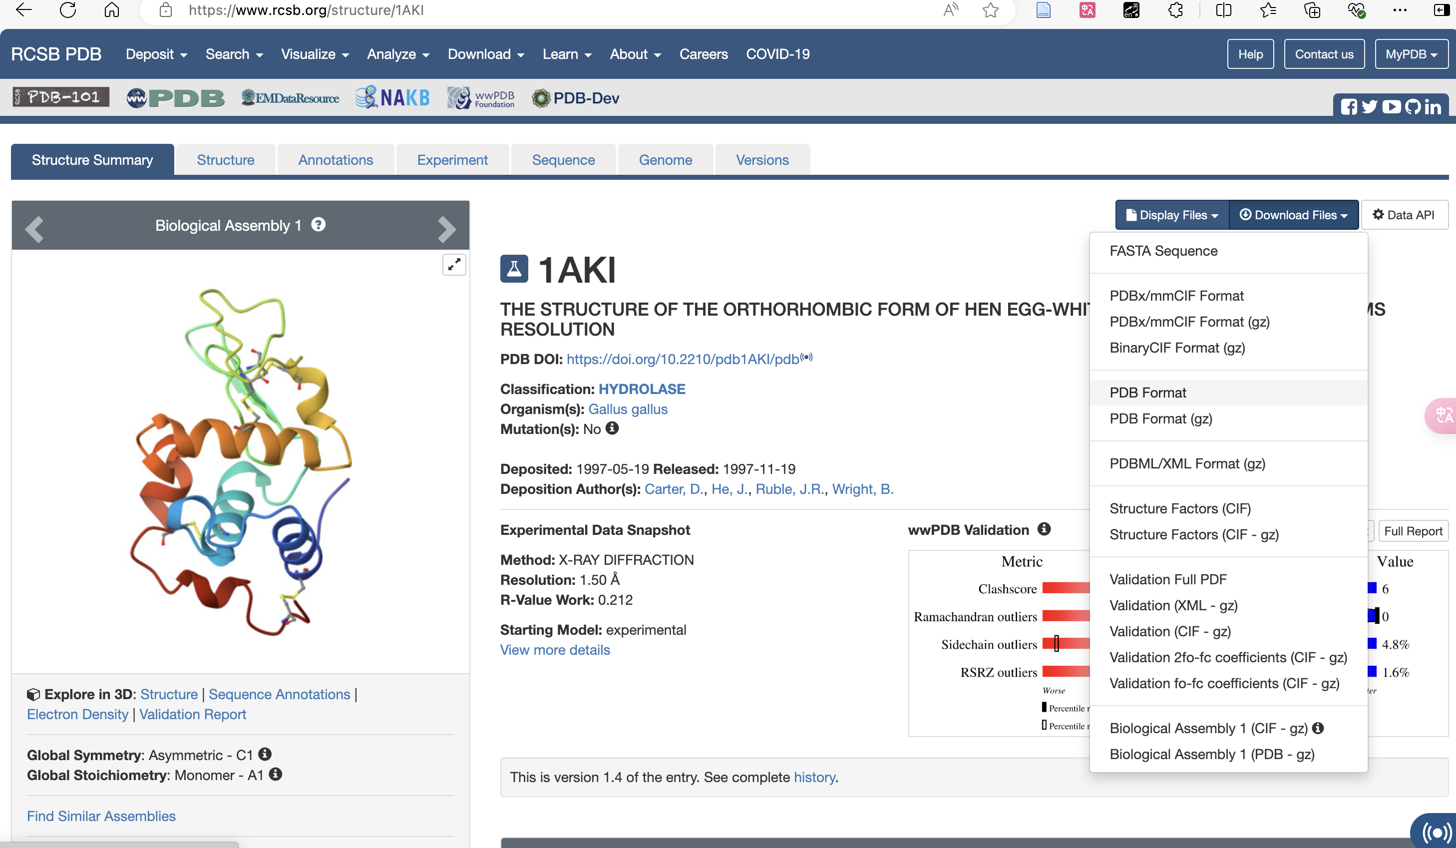Click the Biological Assembly help question icon
The height and width of the screenshot is (848, 1456).
click(319, 224)
